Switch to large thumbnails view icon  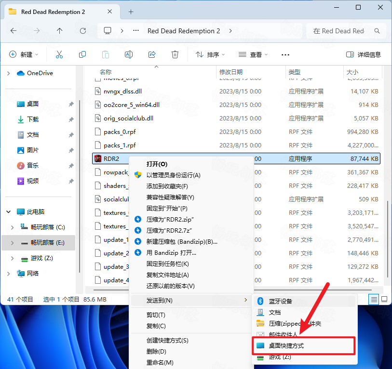(384, 299)
